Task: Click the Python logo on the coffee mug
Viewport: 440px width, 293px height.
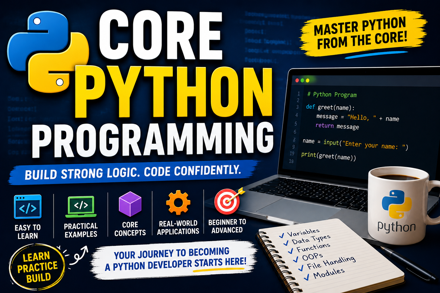Action: point(397,204)
